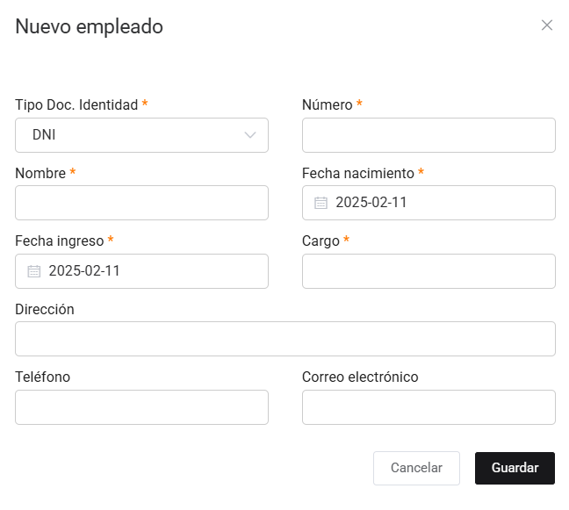Click the Nombre text field
569x510 pixels.
point(141,203)
